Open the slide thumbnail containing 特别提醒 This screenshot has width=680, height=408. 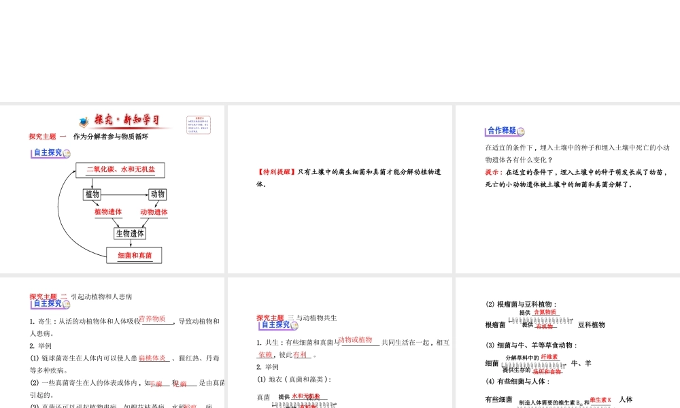pyautogui.click(x=339, y=189)
